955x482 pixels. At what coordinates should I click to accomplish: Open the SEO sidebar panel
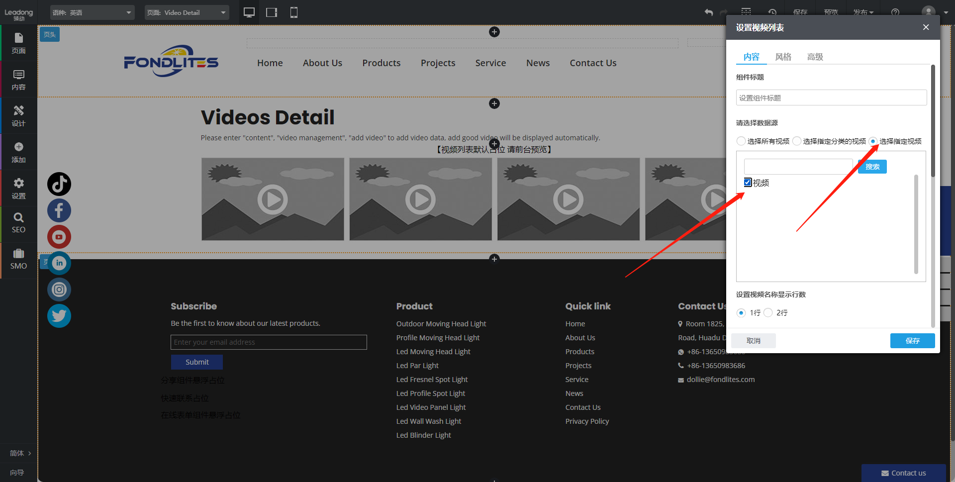point(18,222)
